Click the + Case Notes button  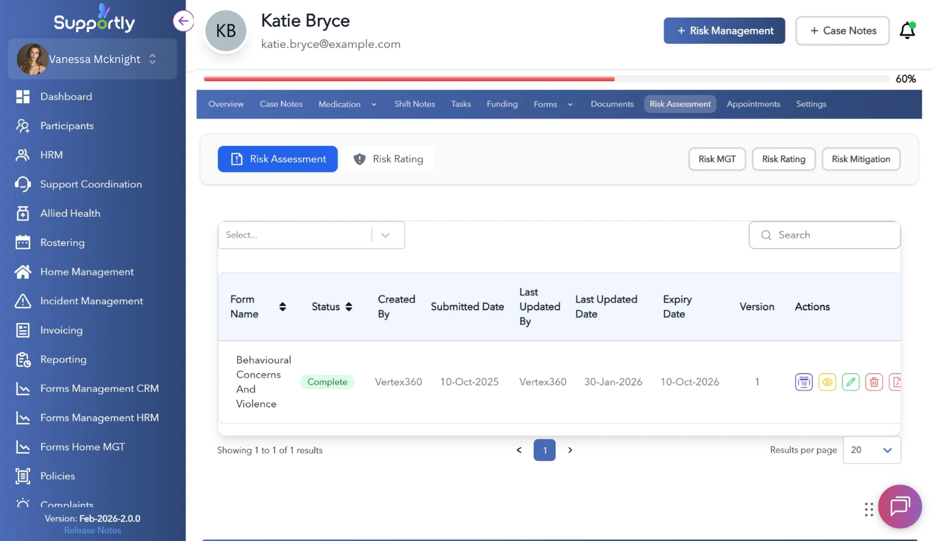[x=843, y=31]
